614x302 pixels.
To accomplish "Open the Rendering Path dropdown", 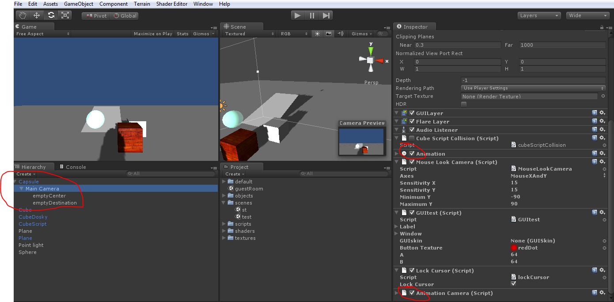I will [533, 88].
